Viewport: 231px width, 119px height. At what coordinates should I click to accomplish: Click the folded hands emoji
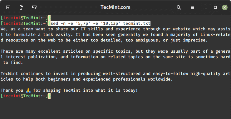[x=28, y=90]
